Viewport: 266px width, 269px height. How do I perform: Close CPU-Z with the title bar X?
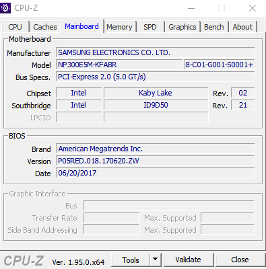253,9
